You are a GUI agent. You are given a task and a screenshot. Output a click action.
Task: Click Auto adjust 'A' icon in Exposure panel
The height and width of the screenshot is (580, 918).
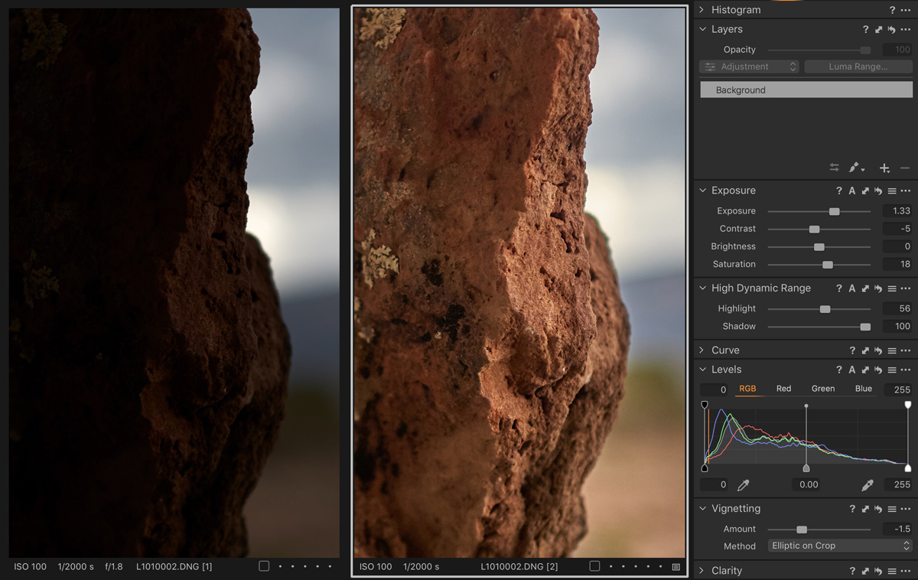pos(852,191)
